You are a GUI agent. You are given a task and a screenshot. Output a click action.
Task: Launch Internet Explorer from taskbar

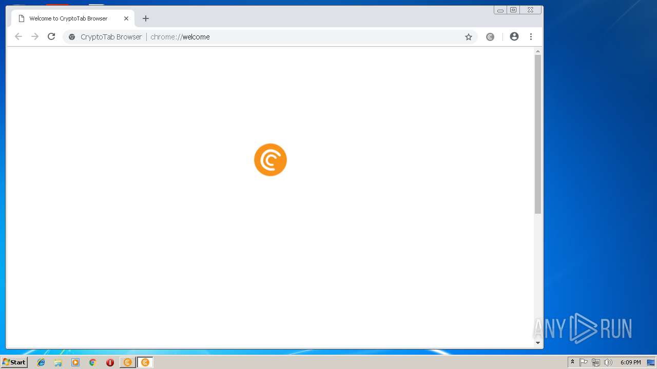point(41,362)
